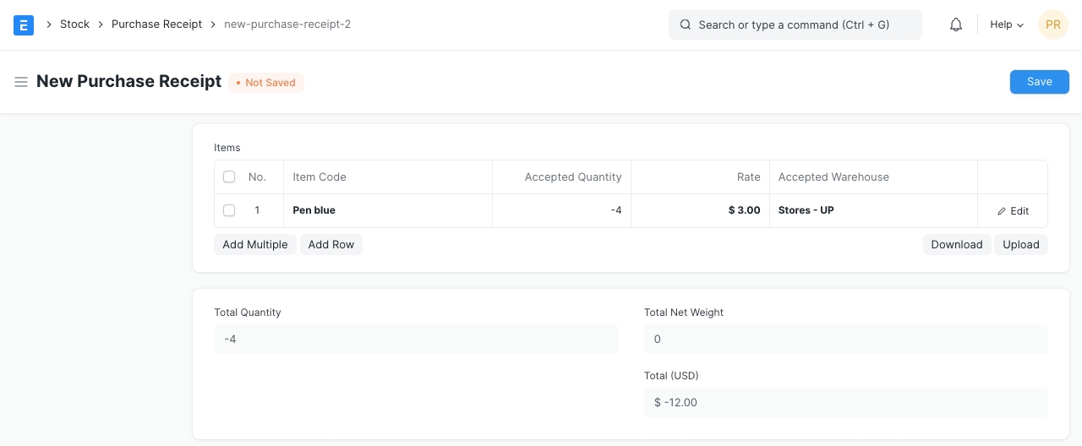1082x446 pixels.
Task: Open the notifications bell icon
Action: point(956,24)
